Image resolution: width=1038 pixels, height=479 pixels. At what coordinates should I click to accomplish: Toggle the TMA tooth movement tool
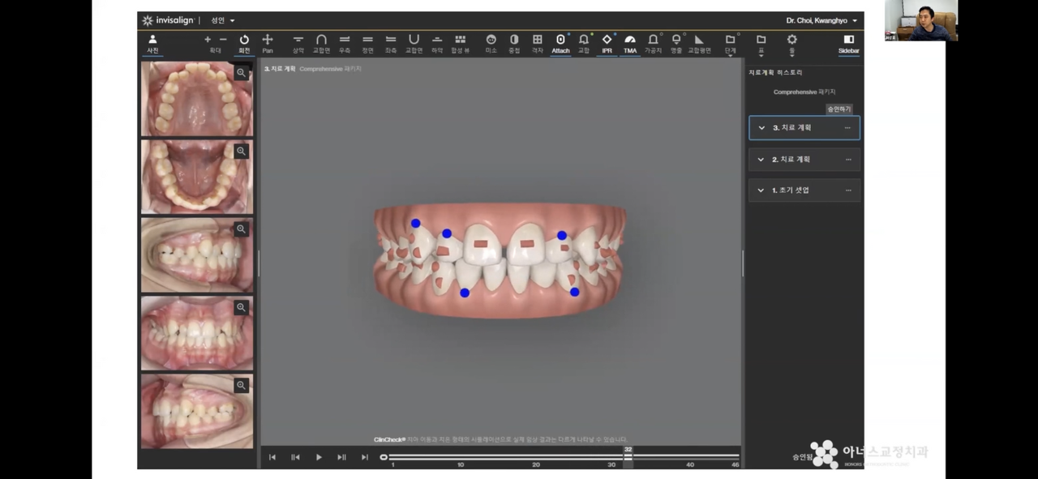(x=630, y=44)
